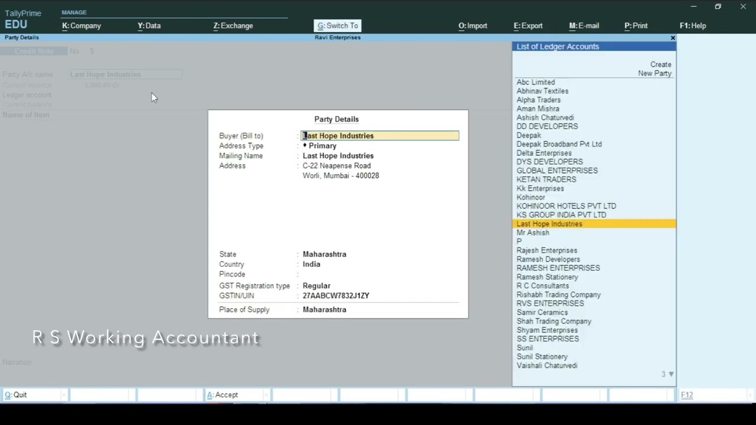
Task: Open the E: Export menu
Action: (528, 25)
